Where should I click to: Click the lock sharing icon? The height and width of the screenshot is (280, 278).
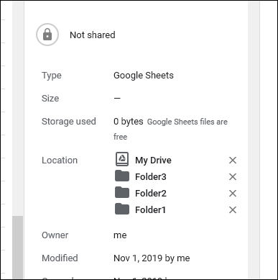click(x=47, y=35)
